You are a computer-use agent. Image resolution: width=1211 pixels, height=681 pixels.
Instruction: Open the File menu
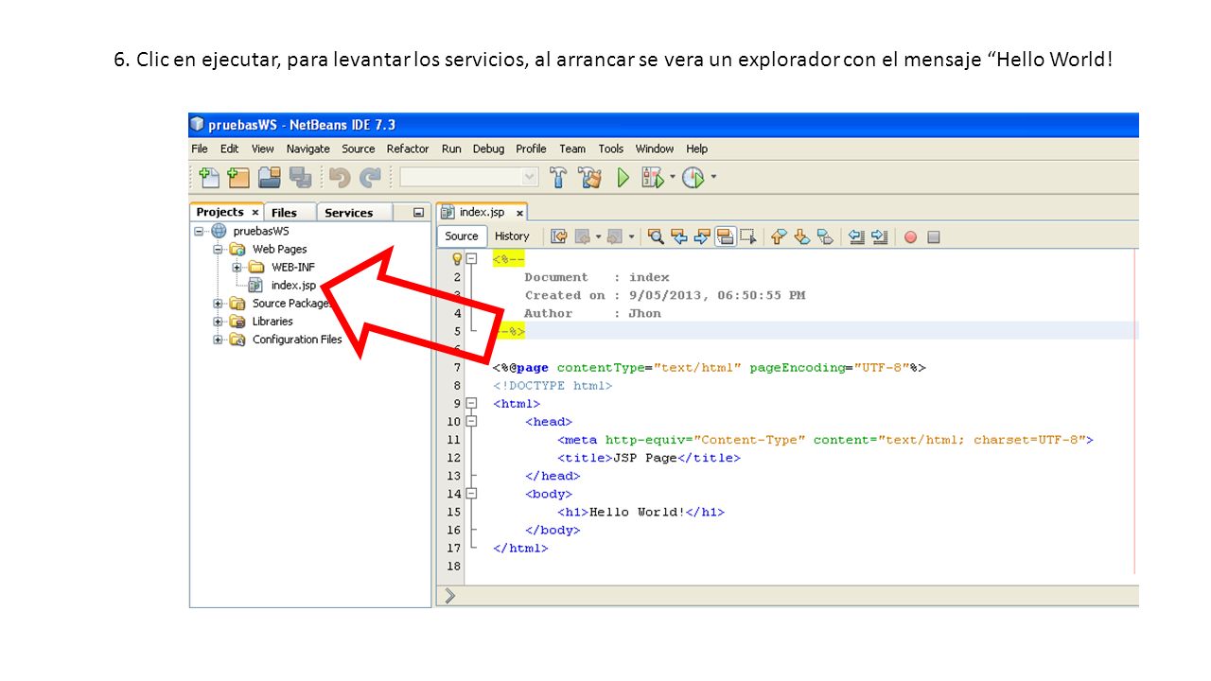pyautogui.click(x=200, y=148)
